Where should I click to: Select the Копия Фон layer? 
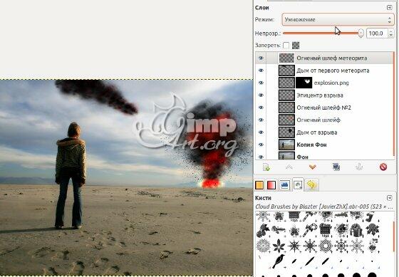pos(312,145)
